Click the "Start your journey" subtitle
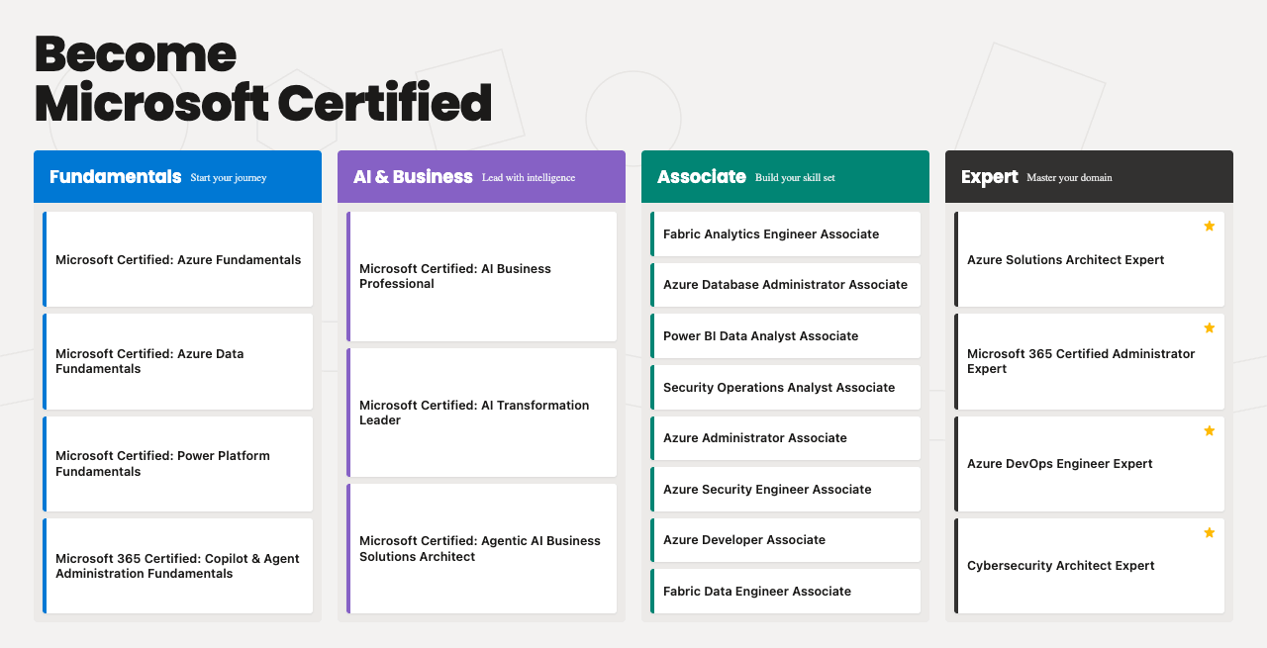The height and width of the screenshot is (648, 1267). 229,178
